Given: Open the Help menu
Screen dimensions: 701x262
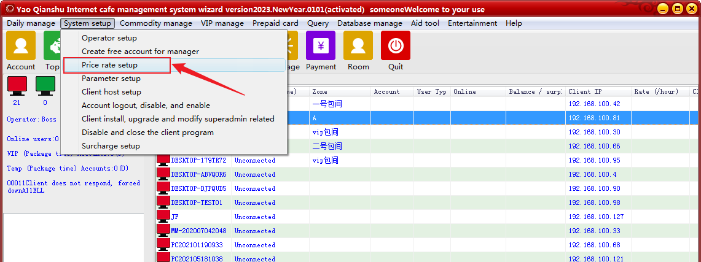Looking at the screenshot, I should [x=514, y=23].
